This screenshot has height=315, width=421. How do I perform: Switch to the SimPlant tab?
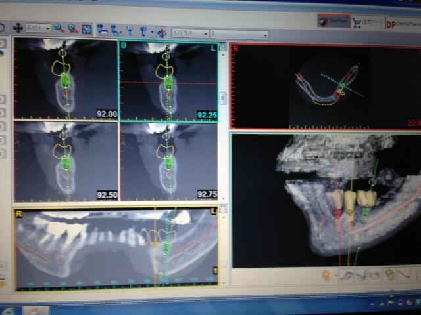(334, 21)
